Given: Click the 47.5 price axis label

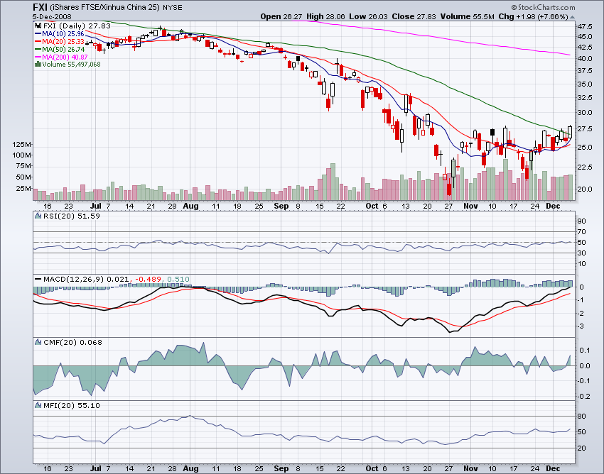Looking at the screenshot, I should [585, 26].
